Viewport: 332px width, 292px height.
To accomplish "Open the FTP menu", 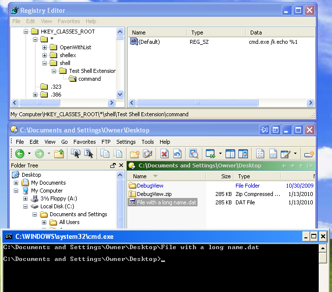I will 106,142.
